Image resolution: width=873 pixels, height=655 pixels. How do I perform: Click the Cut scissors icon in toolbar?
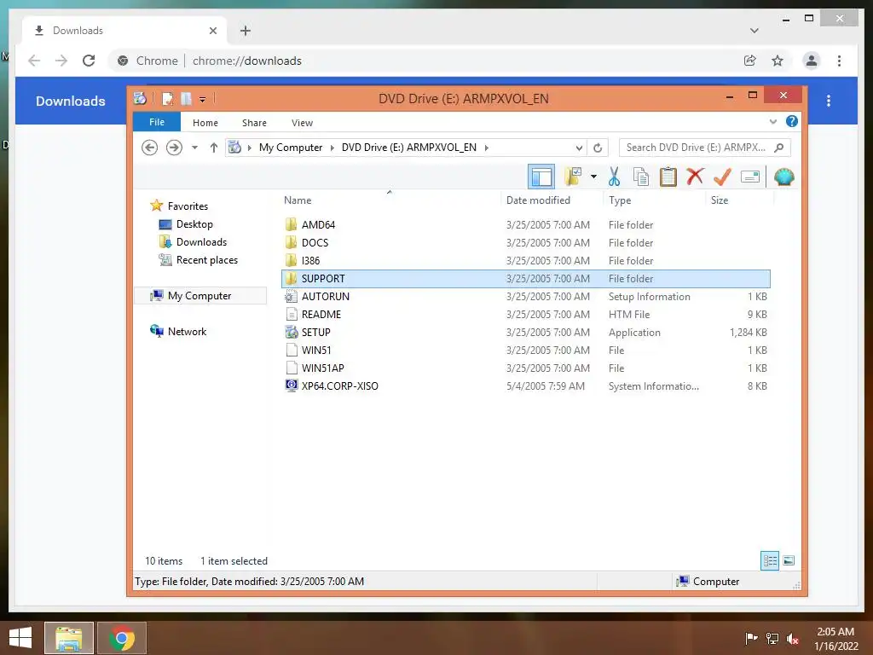click(614, 177)
